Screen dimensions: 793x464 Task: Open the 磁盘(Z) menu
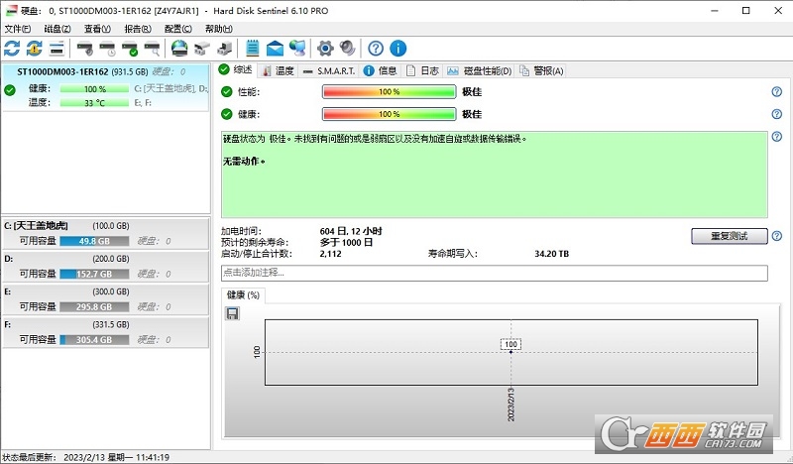point(57,29)
